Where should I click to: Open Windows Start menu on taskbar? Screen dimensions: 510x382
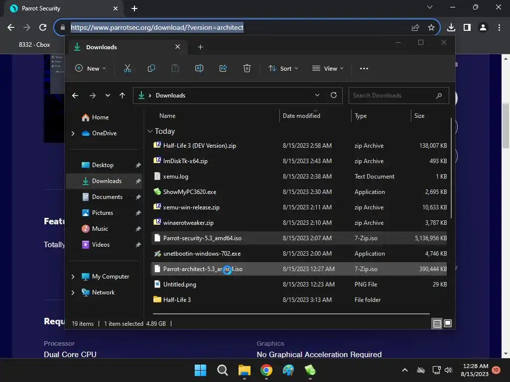[x=200, y=370]
